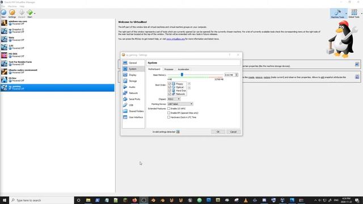The height and width of the screenshot is (204, 363).
Task: Click Base Memory slider handle
Action: click(182, 74)
